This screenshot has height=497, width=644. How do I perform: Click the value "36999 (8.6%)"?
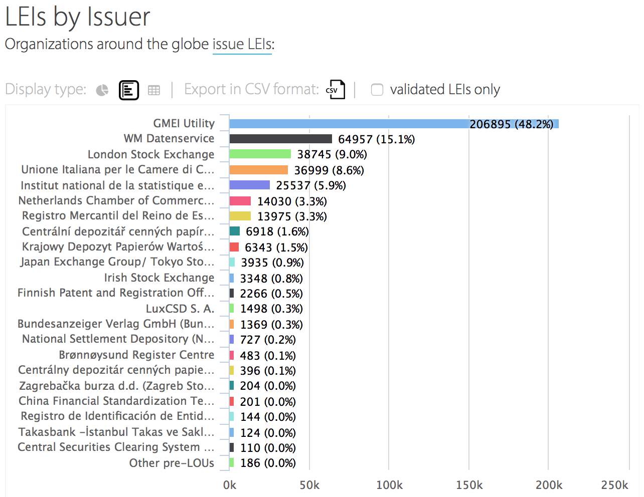click(x=329, y=170)
